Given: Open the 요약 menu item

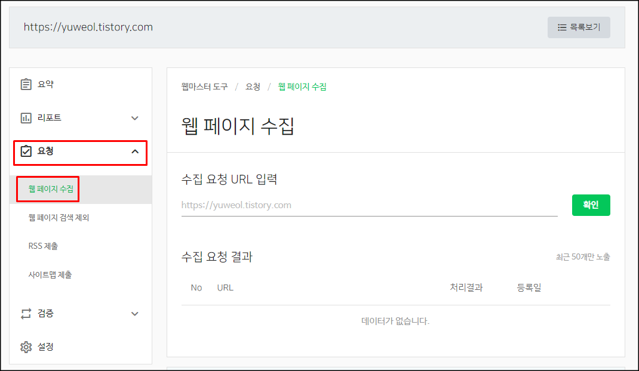Looking at the screenshot, I should pos(45,84).
